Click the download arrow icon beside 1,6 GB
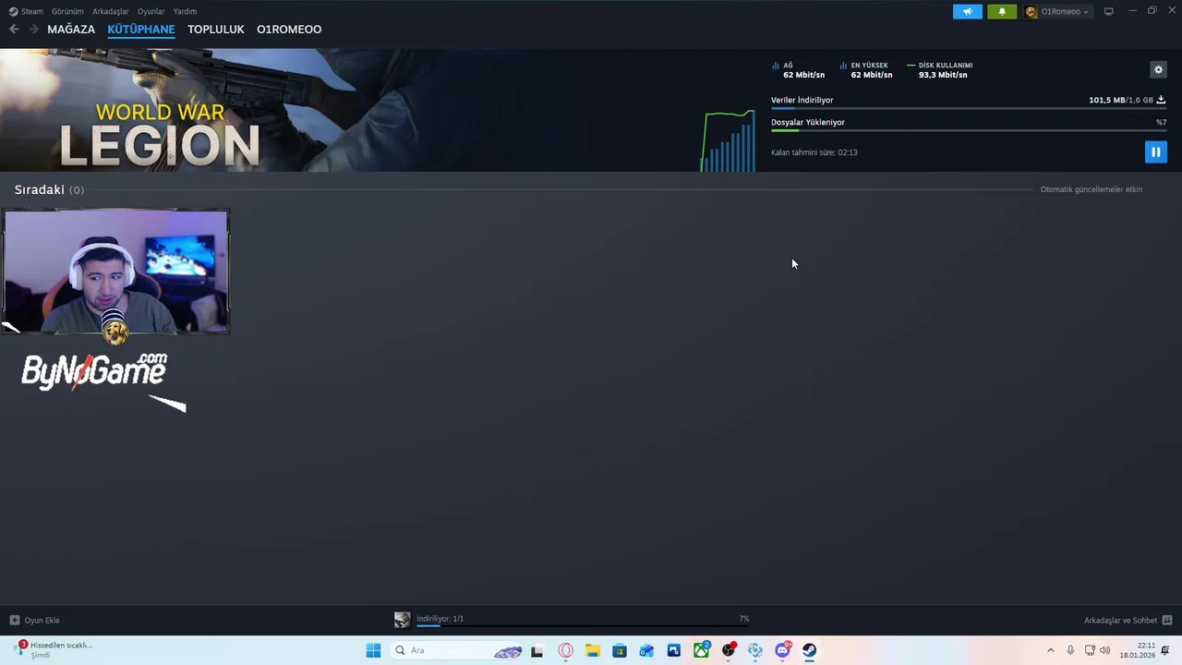 (x=1161, y=100)
